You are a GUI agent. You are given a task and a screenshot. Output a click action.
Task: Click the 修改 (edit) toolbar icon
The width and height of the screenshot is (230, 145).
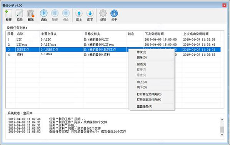click(20, 15)
